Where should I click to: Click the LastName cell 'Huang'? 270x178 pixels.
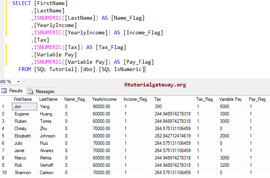tap(50, 114)
